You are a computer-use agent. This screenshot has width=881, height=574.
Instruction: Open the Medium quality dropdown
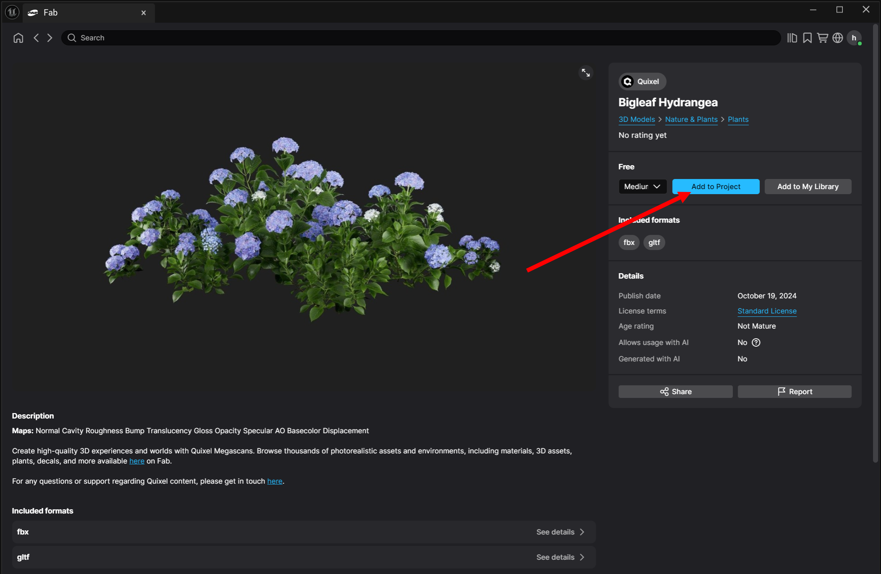coord(642,187)
